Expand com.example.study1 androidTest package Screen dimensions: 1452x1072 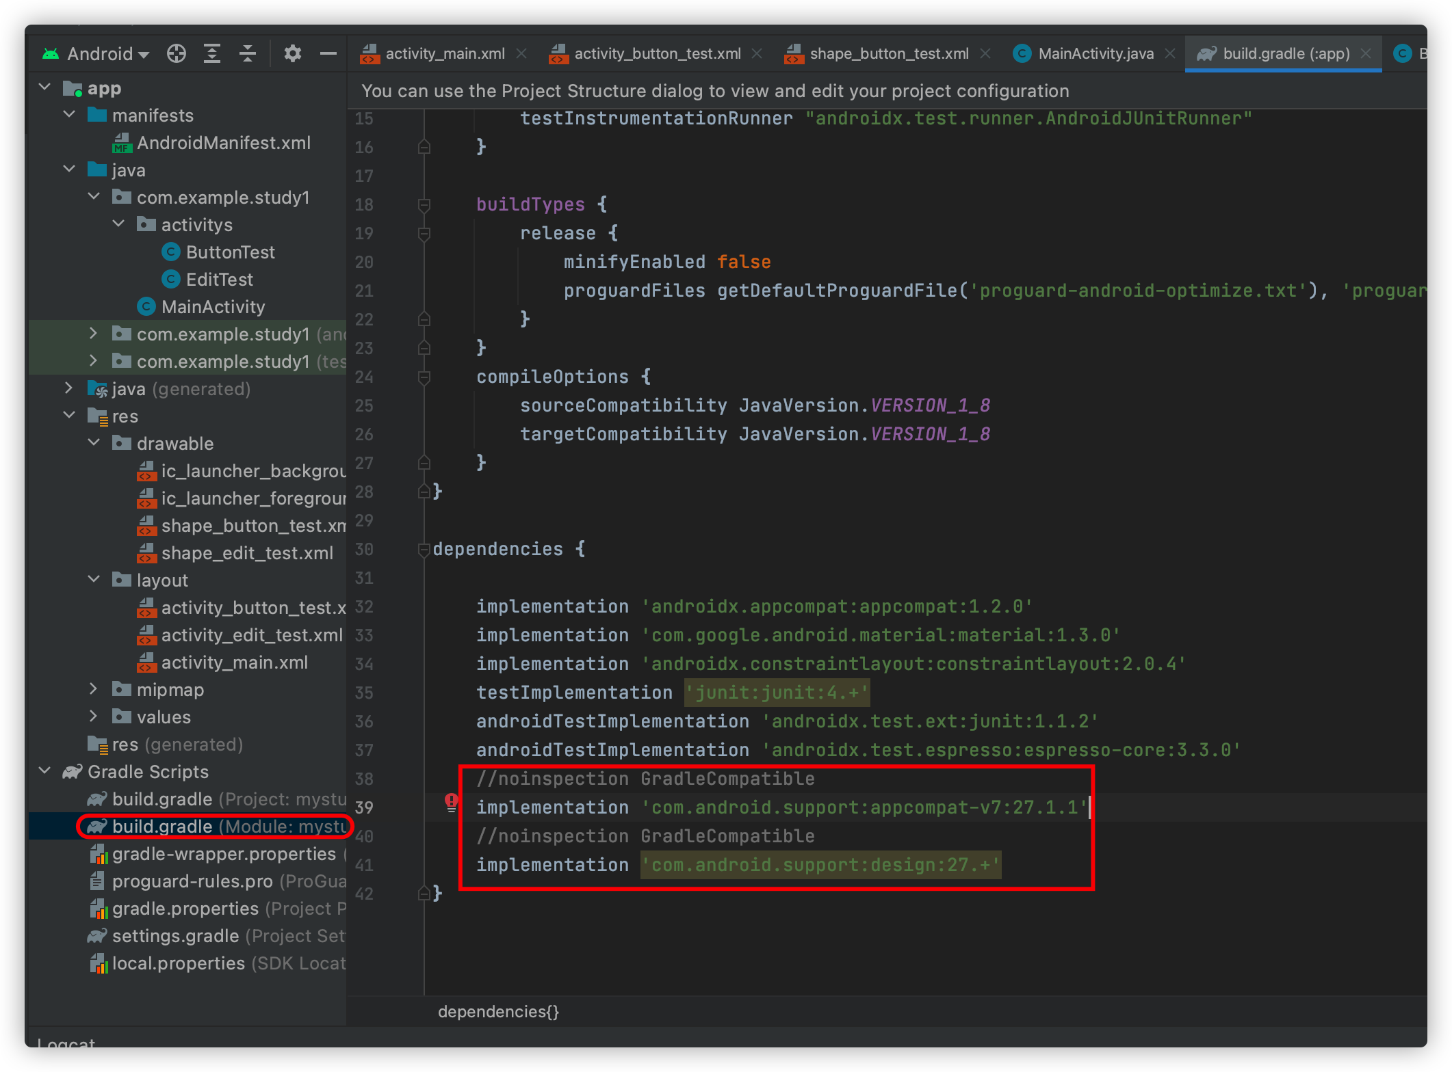(94, 334)
